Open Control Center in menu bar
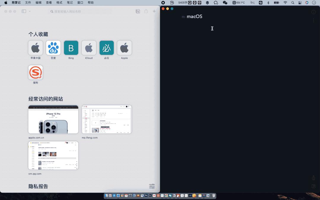Image resolution: width=320 pixels, height=200 pixels. (x=300, y=3)
